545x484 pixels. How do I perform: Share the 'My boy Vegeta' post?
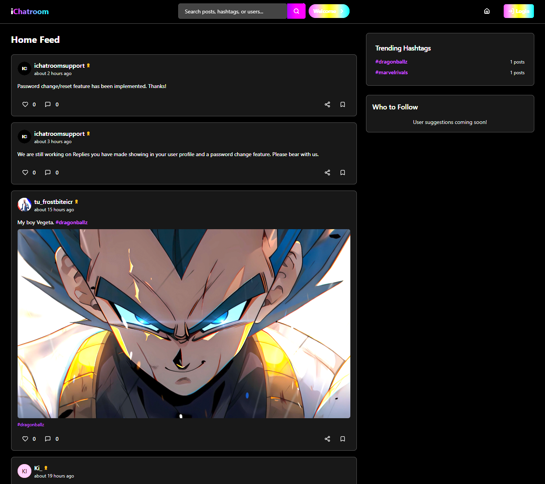point(327,439)
